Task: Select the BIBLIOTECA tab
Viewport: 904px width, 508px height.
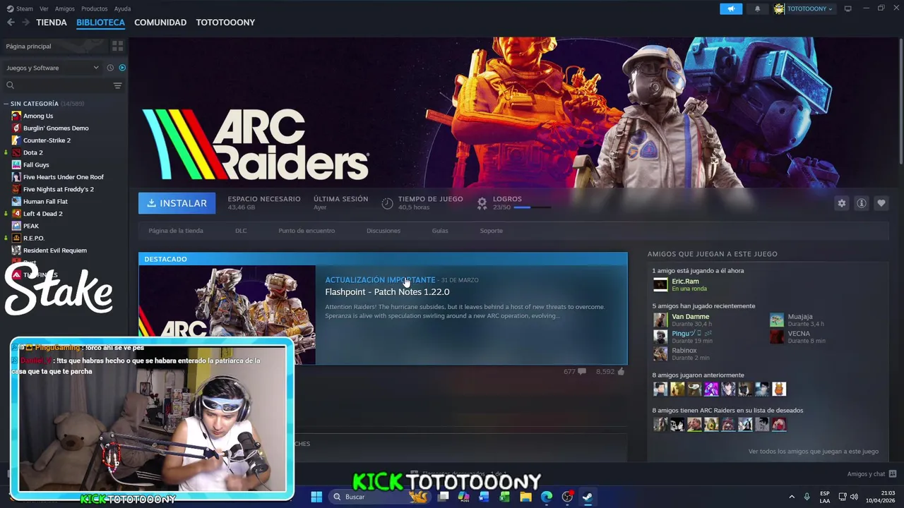Action: 100,23
